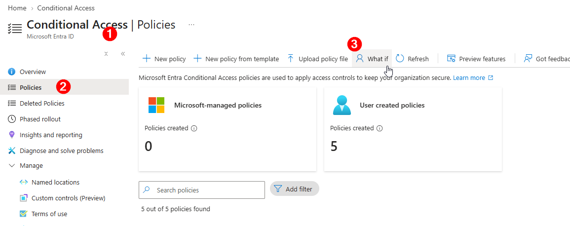Click the person icon beside What if
Screen dimensions: 570x226
coord(360,59)
